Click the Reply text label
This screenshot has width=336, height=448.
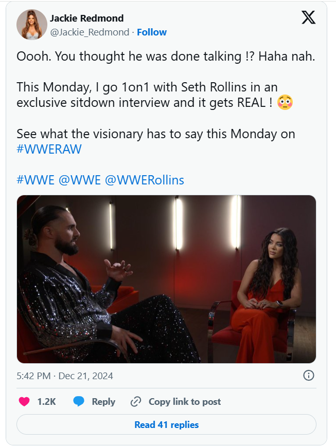click(x=103, y=402)
